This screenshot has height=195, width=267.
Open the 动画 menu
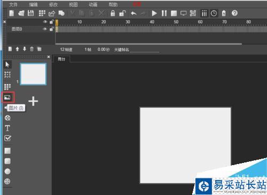tap(93, 4)
